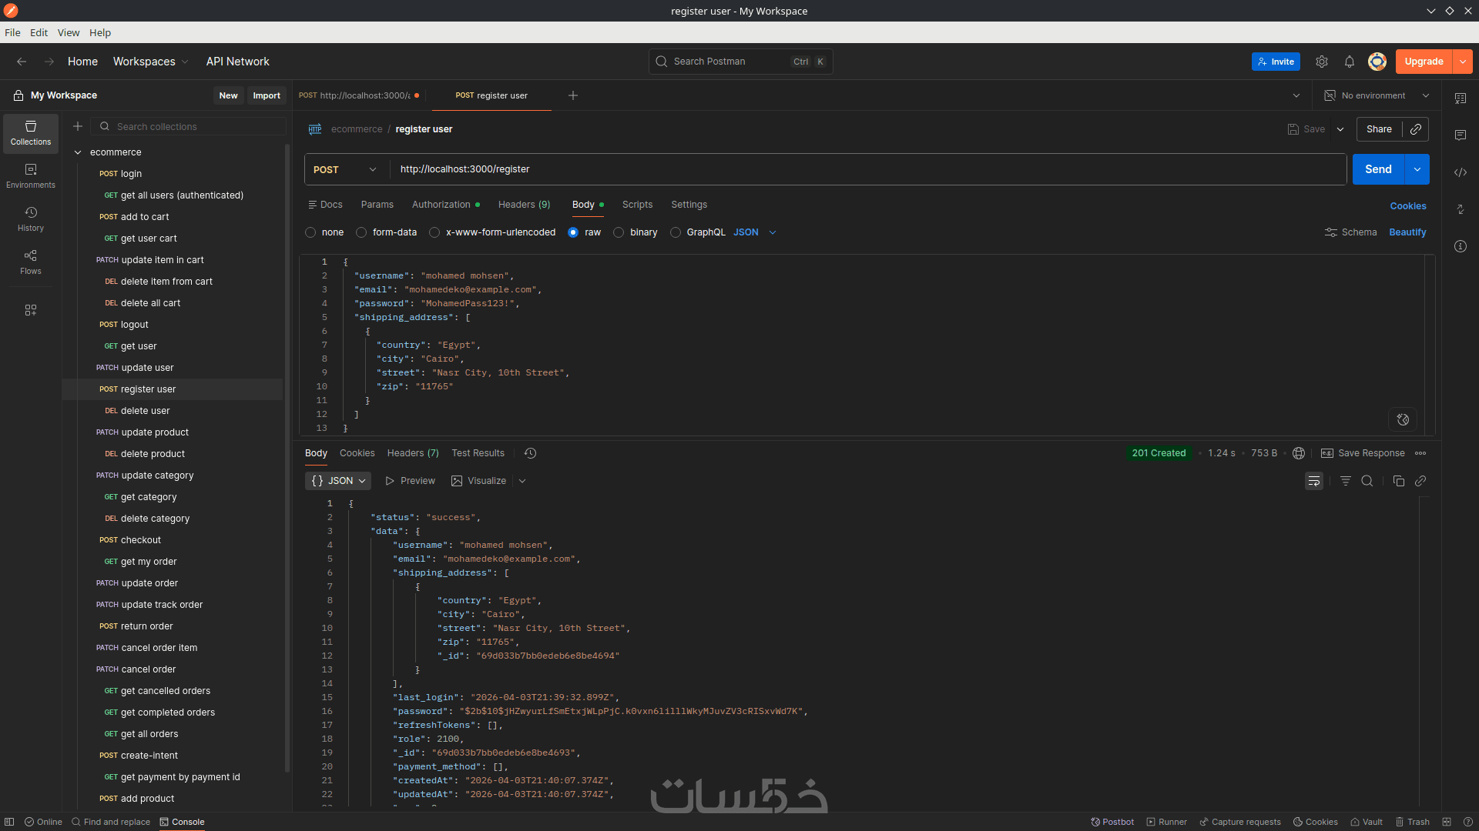Select the binary body type
This screenshot has width=1479, height=831.
tap(619, 232)
